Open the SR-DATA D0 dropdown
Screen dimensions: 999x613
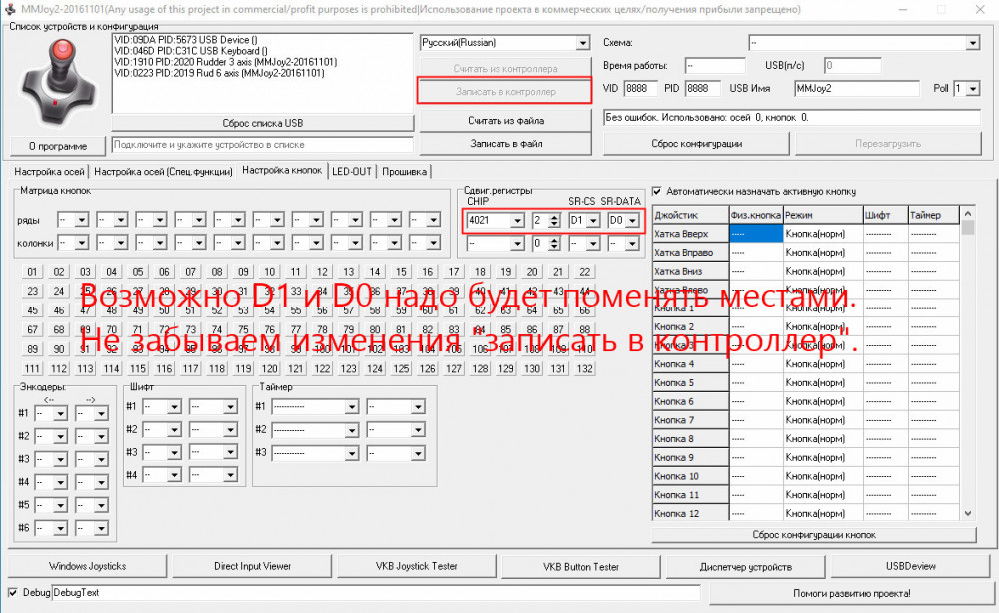pos(632,221)
